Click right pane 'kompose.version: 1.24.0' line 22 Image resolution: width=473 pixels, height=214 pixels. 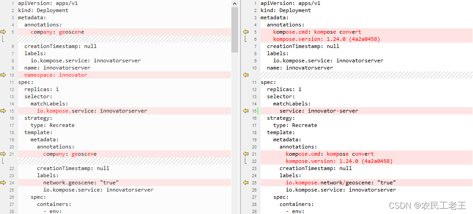[x=339, y=161]
